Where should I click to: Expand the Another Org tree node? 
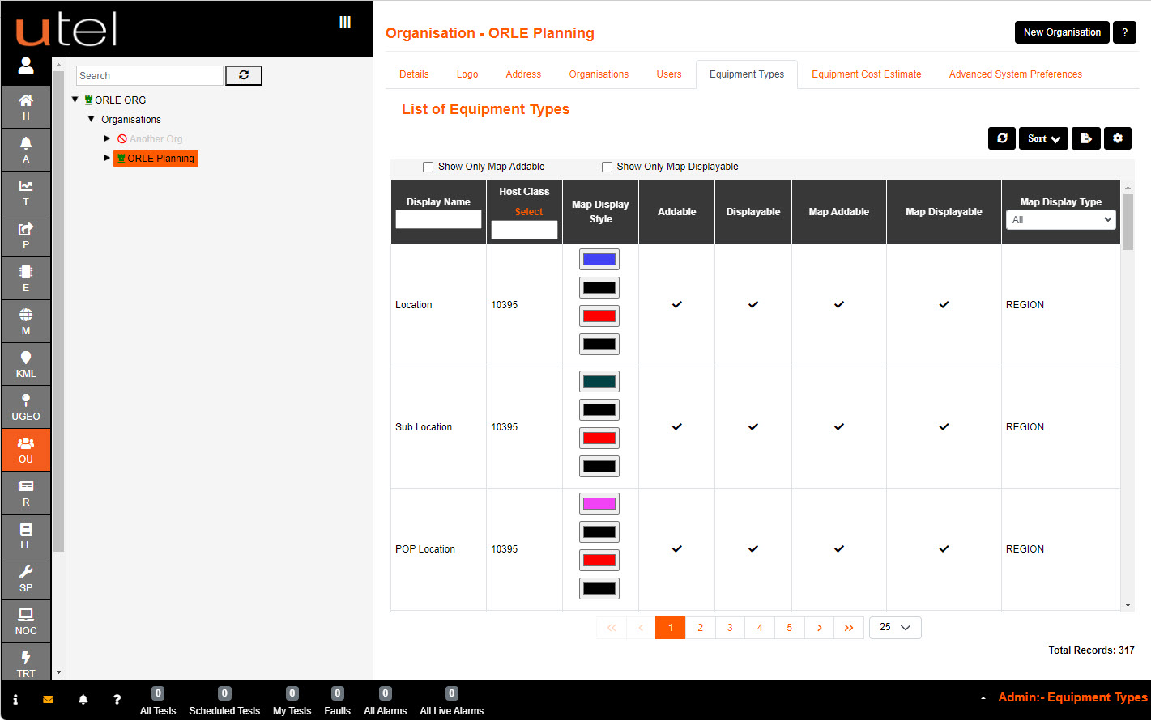(108, 138)
